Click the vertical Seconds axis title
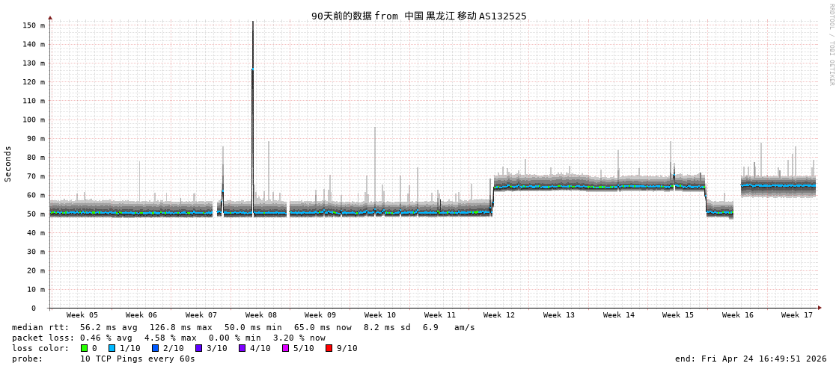Screen dimensions: 839x369 point(8,164)
